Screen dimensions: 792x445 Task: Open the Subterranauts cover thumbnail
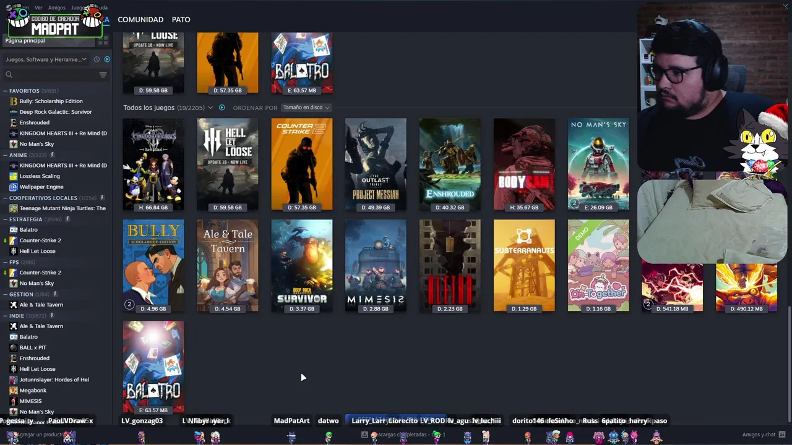[524, 266]
